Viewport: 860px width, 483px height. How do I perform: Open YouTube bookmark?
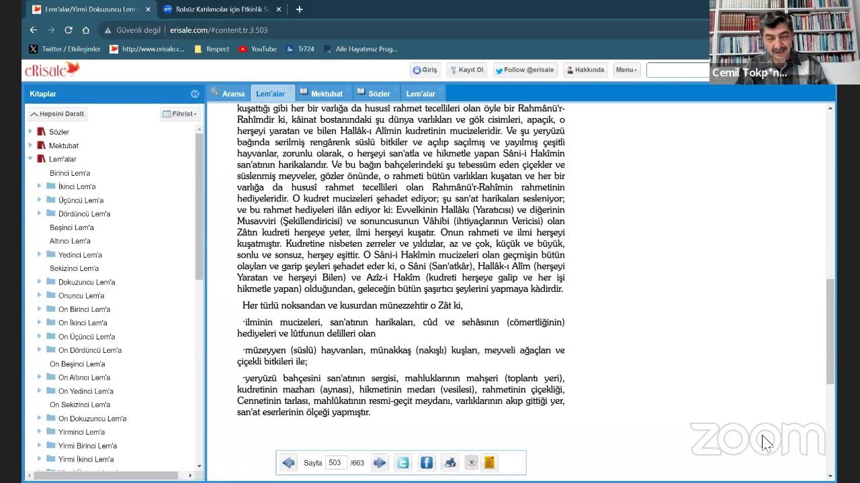[257, 49]
